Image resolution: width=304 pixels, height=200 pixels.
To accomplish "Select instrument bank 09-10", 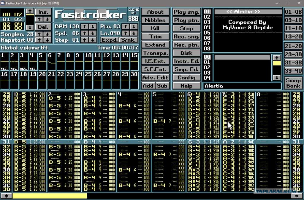I will 293,20.
